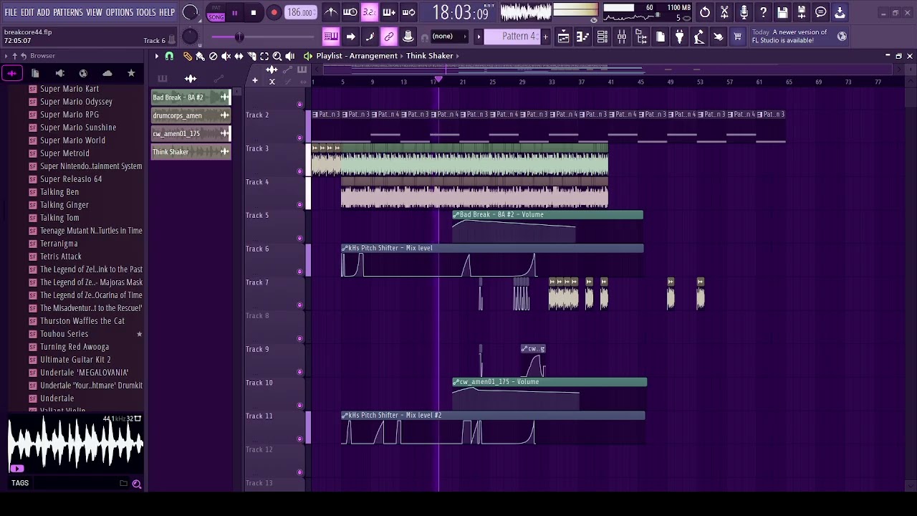The height and width of the screenshot is (516, 917).
Task: Click the microphone one-click recording icon
Action: pyautogui.click(x=744, y=12)
